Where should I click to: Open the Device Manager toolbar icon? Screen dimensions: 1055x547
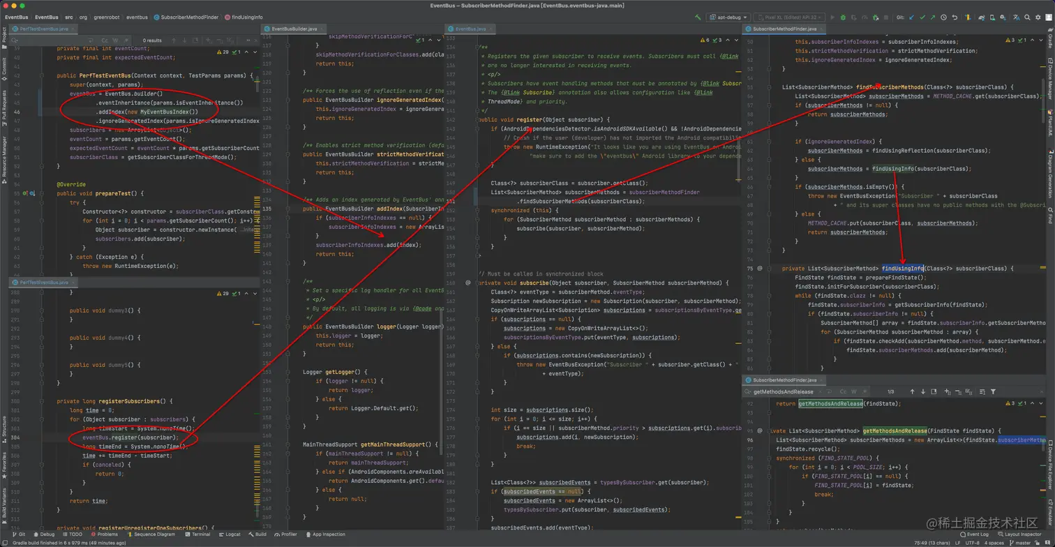[x=992, y=17]
